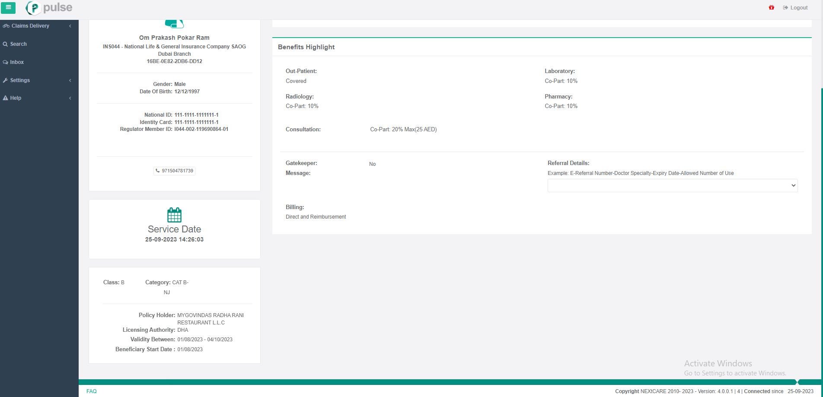Click the chat bubbles icon beside Inbox

coord(5,62)
